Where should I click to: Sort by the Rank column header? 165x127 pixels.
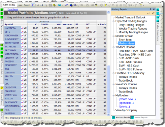point(102,24)
